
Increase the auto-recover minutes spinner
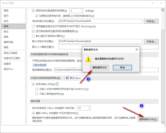point(81,10)
